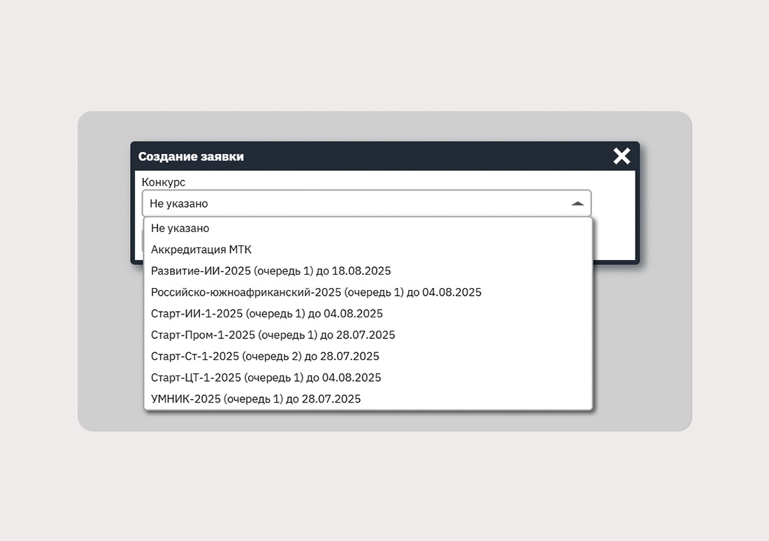Click the light page background outside the panel

pos(384,489)
